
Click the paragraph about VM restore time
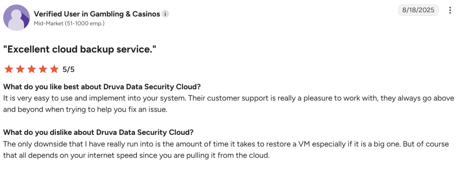[x=226, y=150]
